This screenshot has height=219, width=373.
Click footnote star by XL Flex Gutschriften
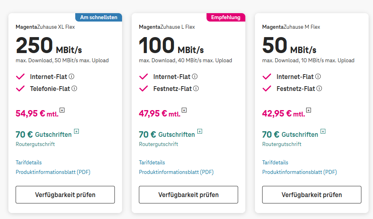click(76, 131)
